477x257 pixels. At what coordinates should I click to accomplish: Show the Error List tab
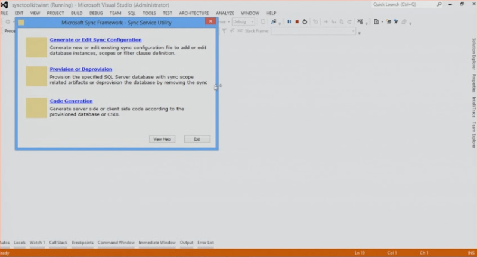[206, 243]
